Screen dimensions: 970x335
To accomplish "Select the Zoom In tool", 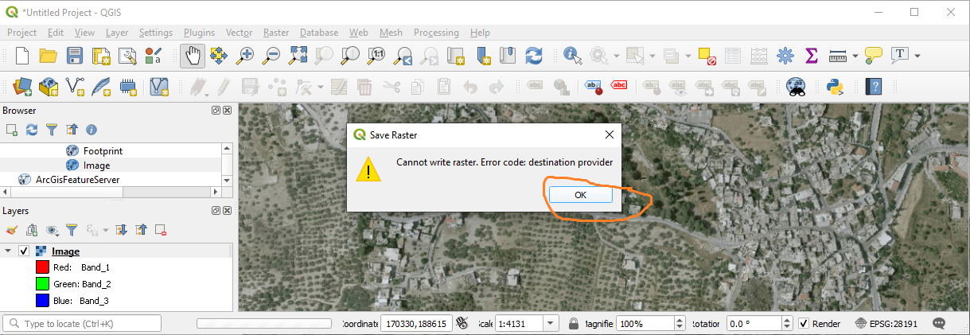I will coord(245,56).
